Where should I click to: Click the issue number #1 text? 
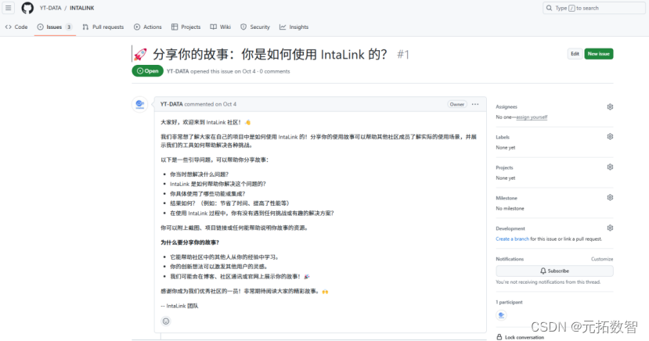403,55
